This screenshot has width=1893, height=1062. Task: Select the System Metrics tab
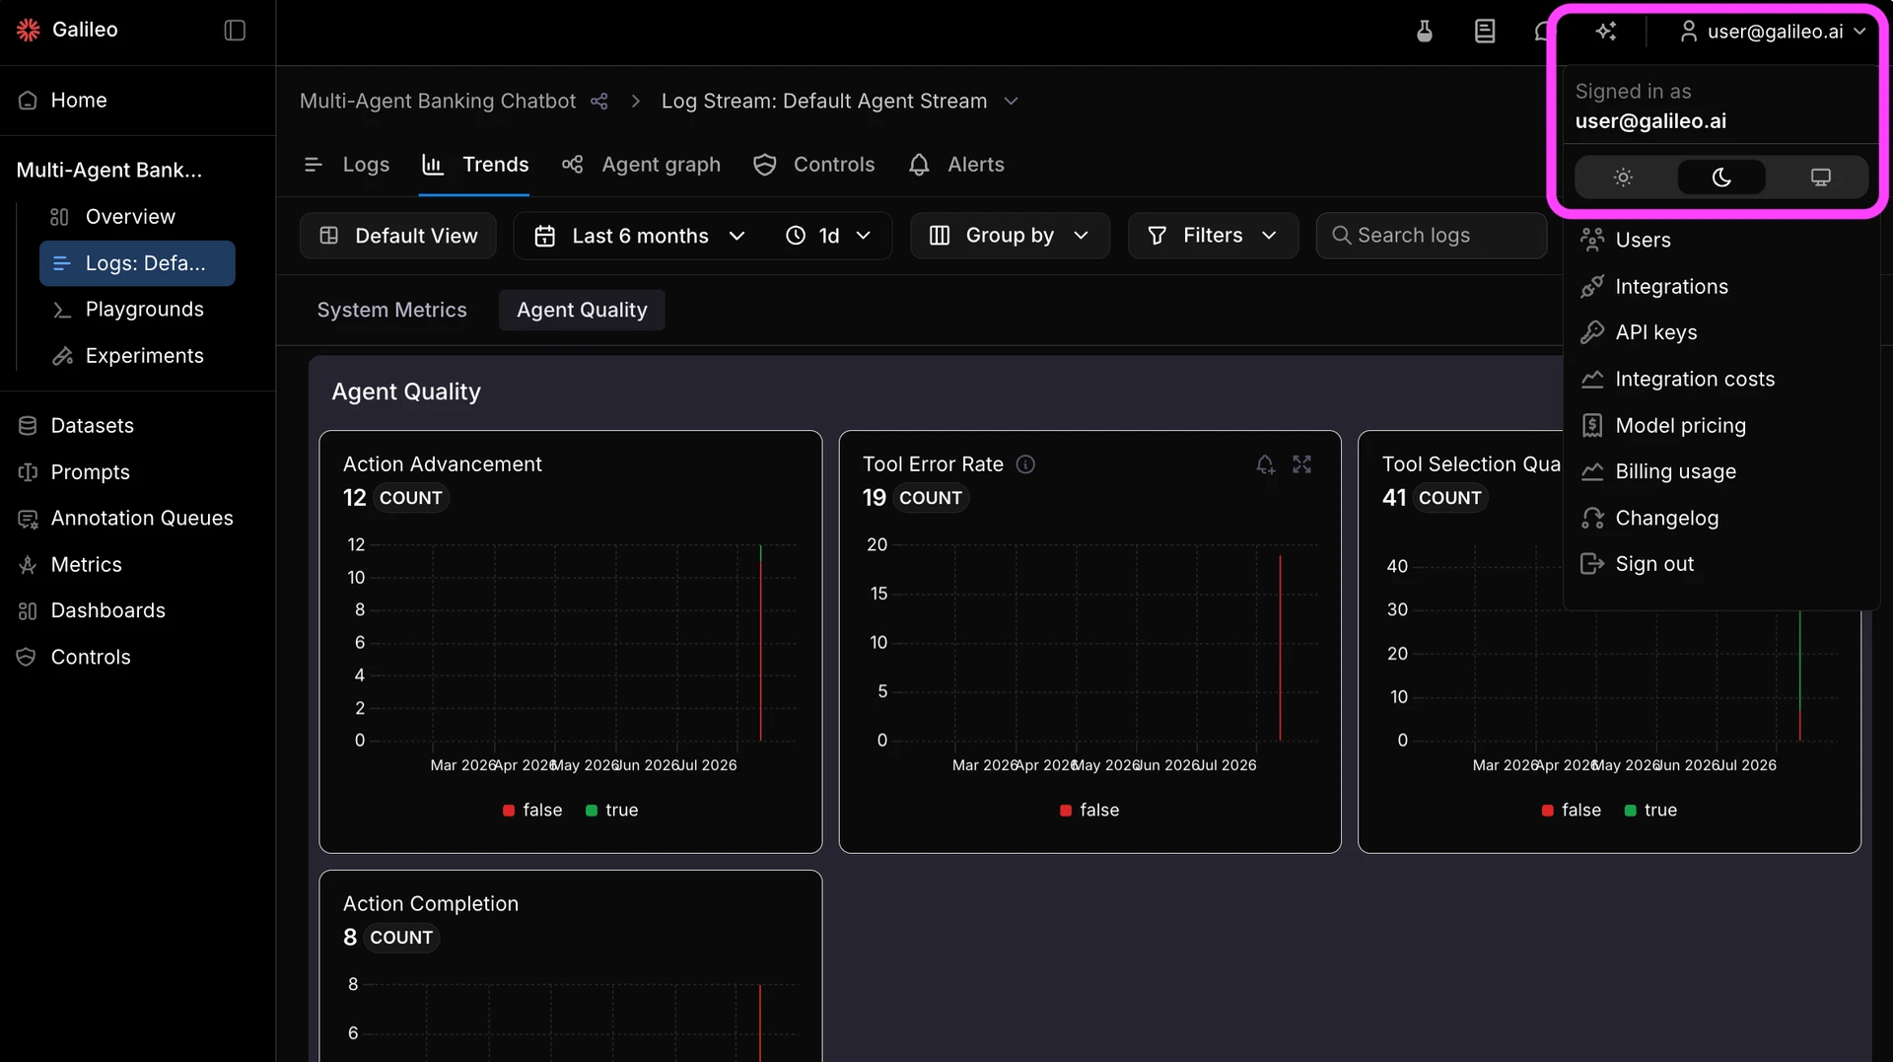391,310
